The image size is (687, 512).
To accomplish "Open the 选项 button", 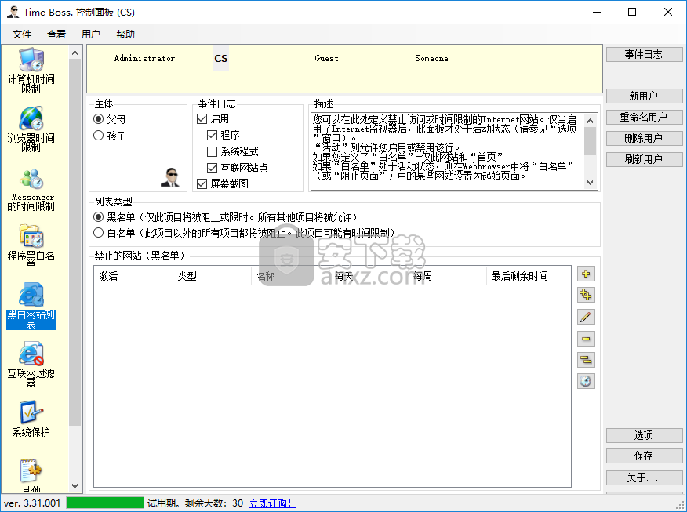I will [644, 435].
